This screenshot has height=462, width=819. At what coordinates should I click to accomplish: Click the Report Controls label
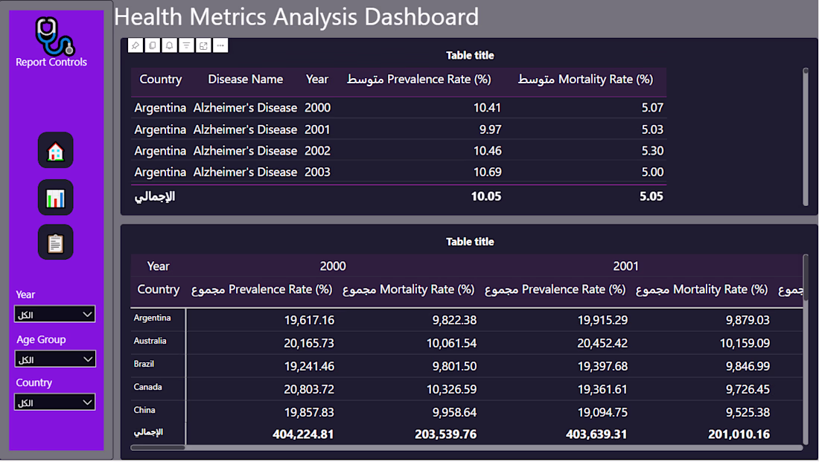pyautogui.click(x=51, y=62)
